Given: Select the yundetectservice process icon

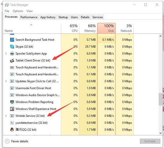Looking at the screenshot, I should [x=12, y=123].
